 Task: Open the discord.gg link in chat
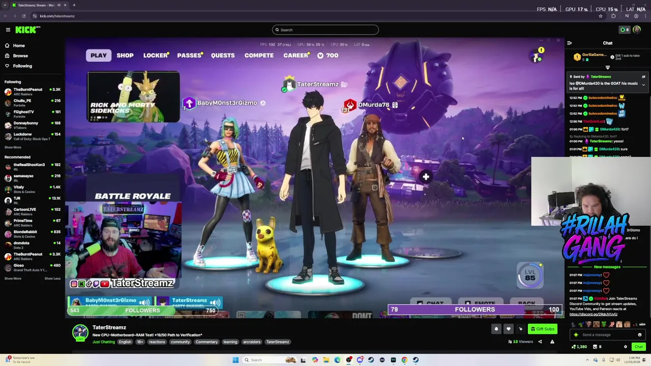[593, 314]
